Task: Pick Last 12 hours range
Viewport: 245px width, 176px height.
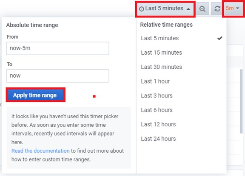Action: point(158,124)
